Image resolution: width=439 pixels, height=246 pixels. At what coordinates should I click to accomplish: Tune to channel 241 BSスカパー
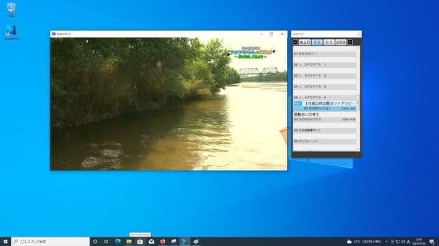pyautogui.click(x=324, y=52)
